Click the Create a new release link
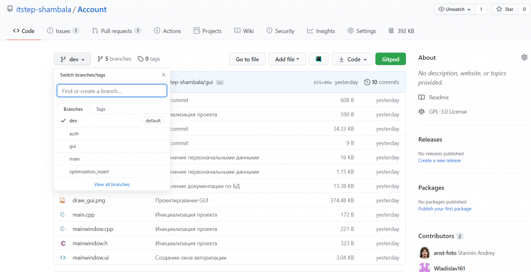531x272 pixels. (439, 160)
